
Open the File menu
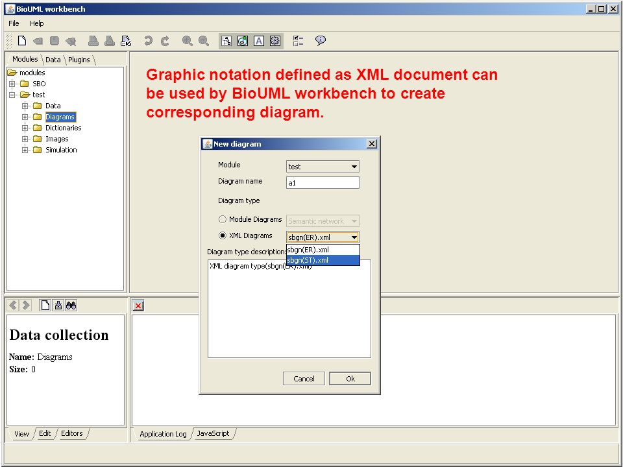(14, 23)
